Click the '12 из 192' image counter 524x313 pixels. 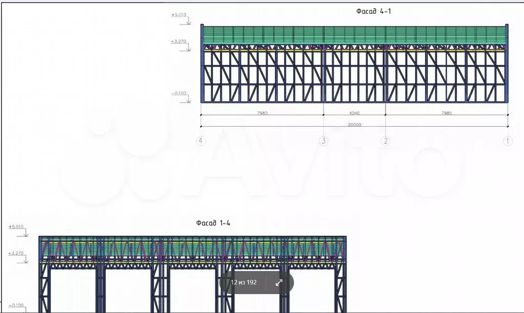pyautogui.click(x=244, y=282)
